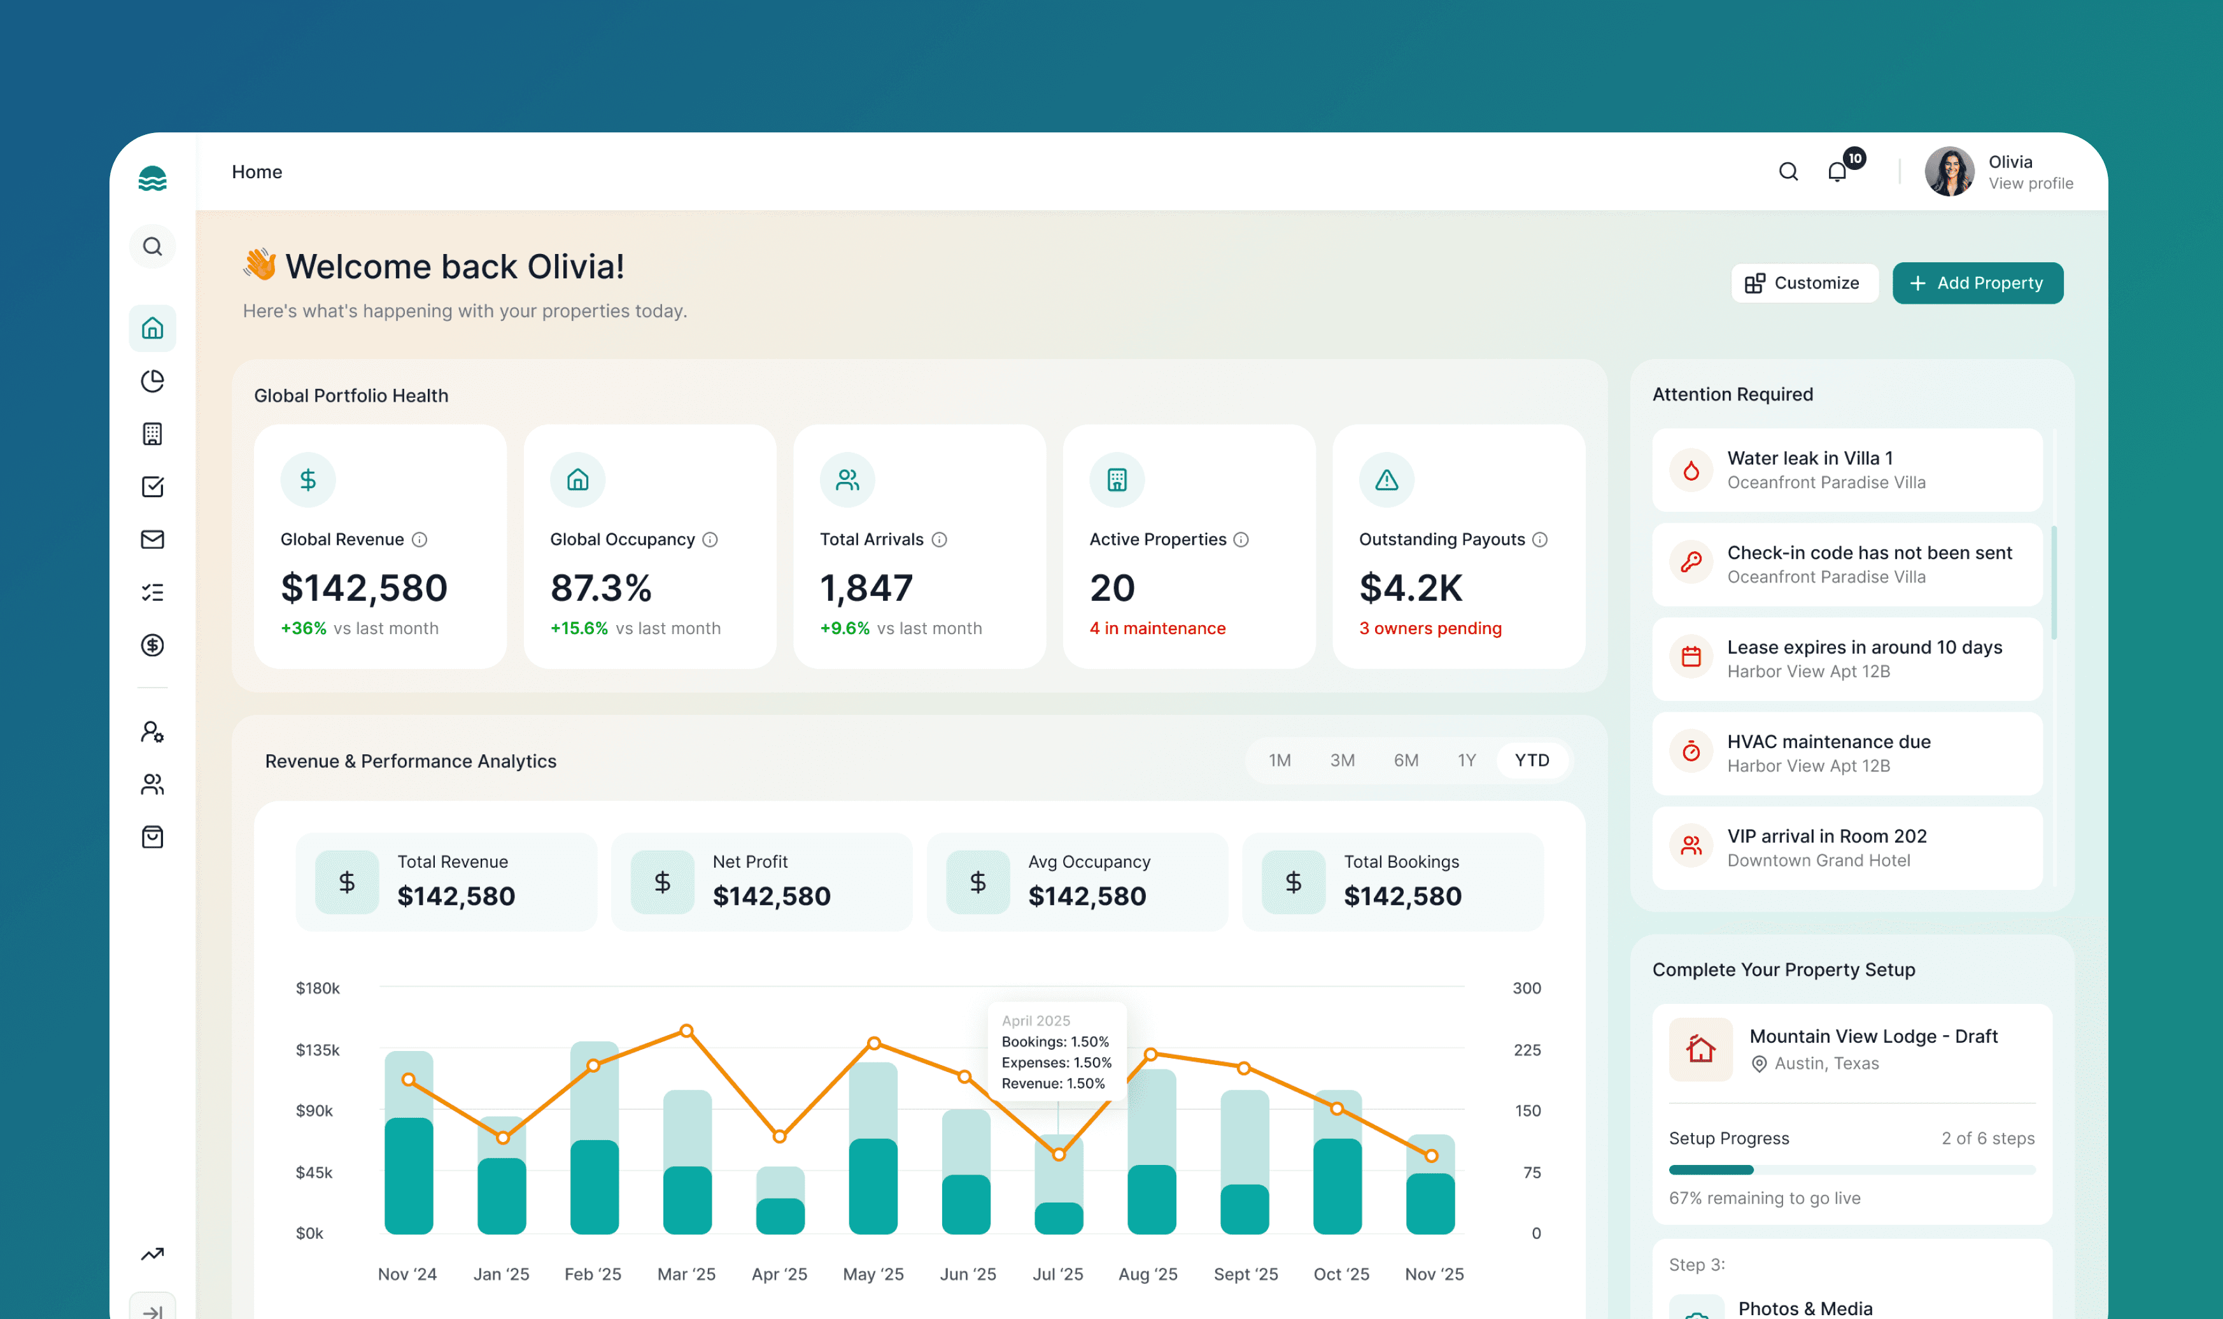Click the Attention Required scrollbar
Image resolution: width=2223 pixels, height=1319 pixels.
(2053, 582)
